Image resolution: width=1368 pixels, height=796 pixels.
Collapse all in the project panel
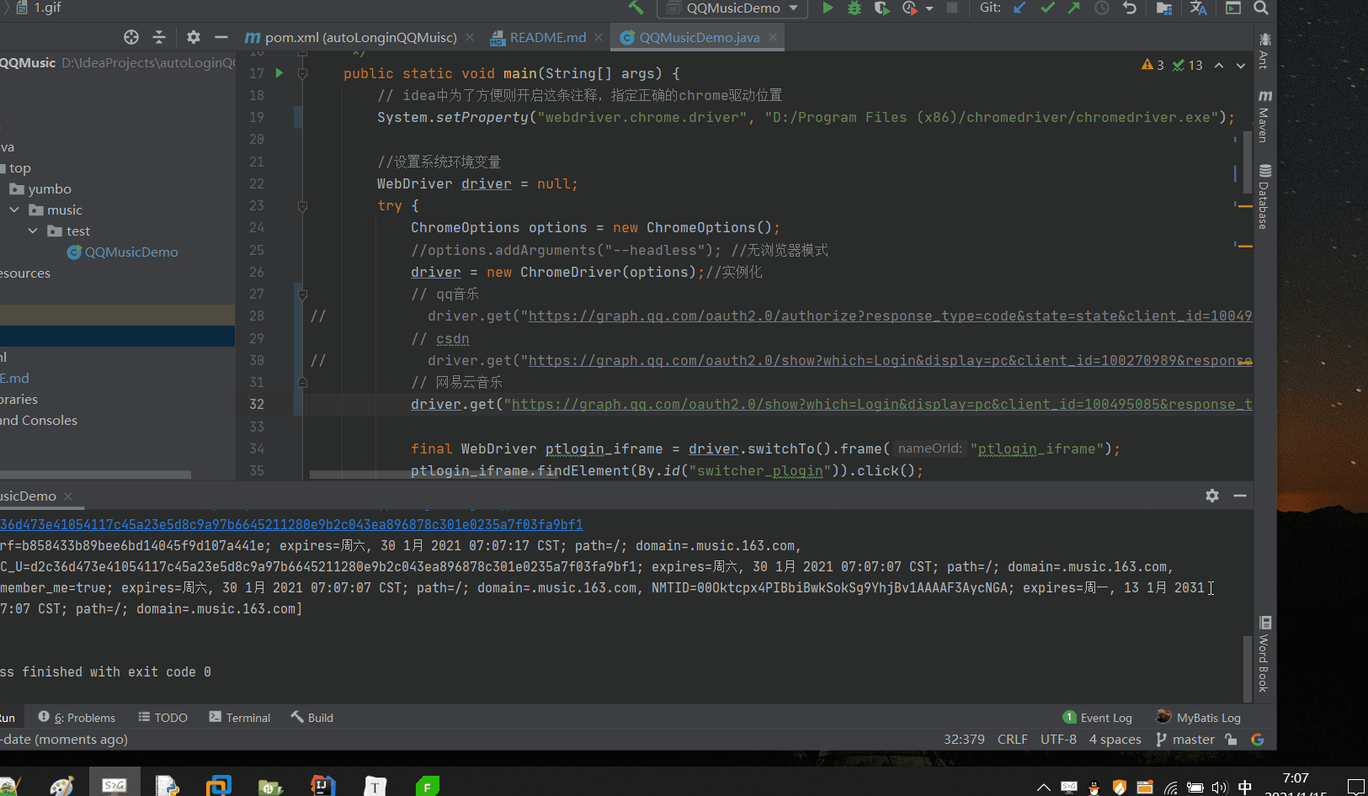159,37
